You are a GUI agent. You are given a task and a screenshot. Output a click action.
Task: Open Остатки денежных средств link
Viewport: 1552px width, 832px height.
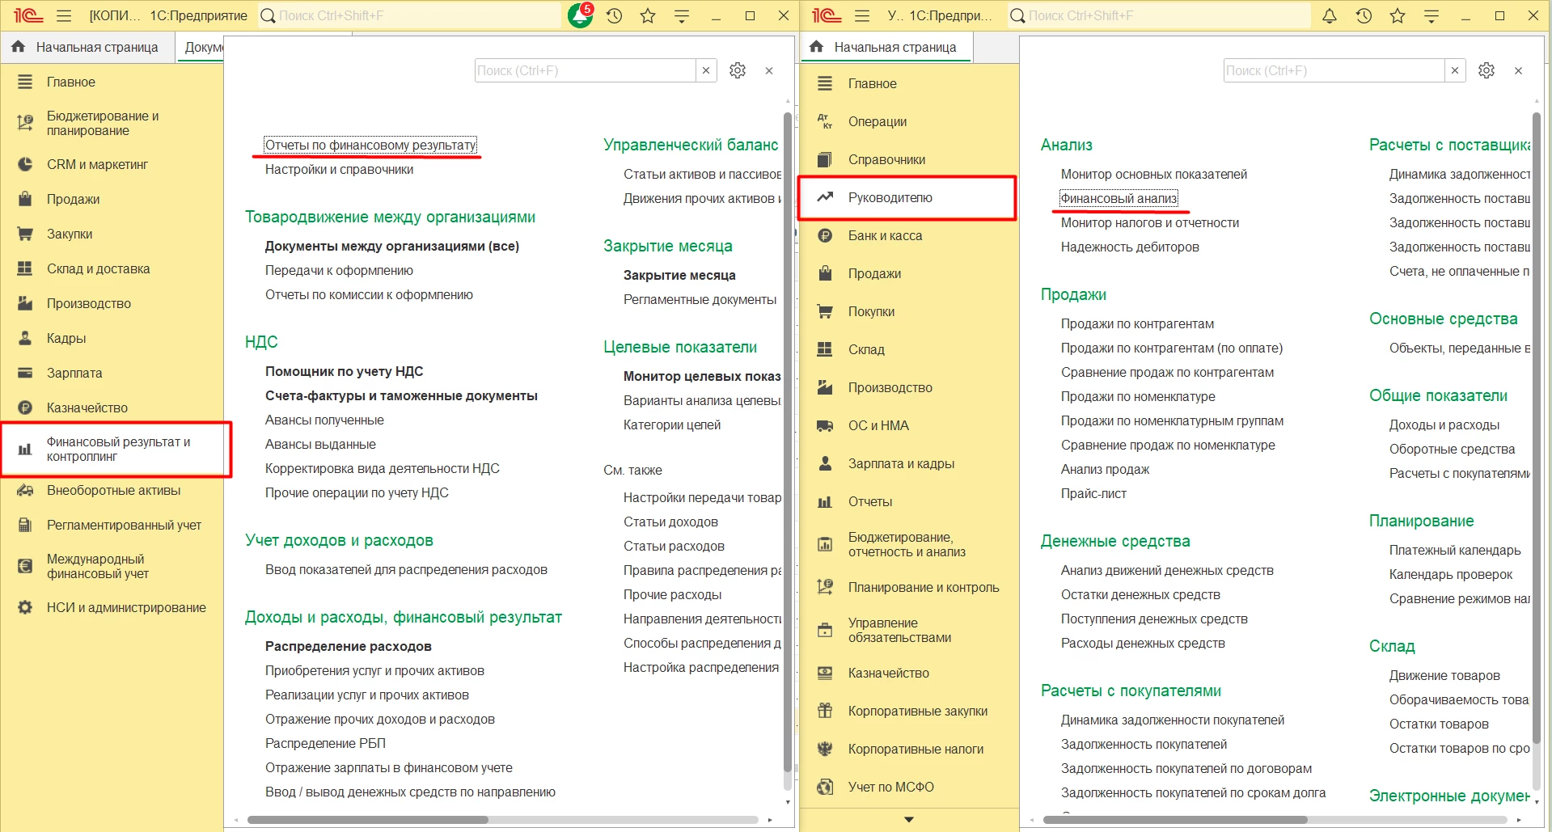tap(1140, 594)
